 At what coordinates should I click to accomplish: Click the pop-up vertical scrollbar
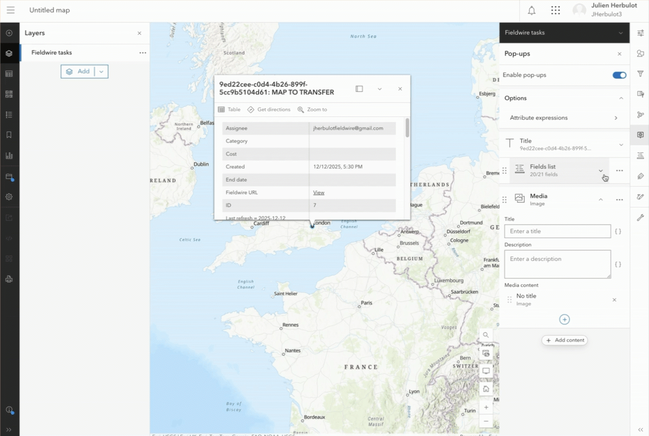407,128
